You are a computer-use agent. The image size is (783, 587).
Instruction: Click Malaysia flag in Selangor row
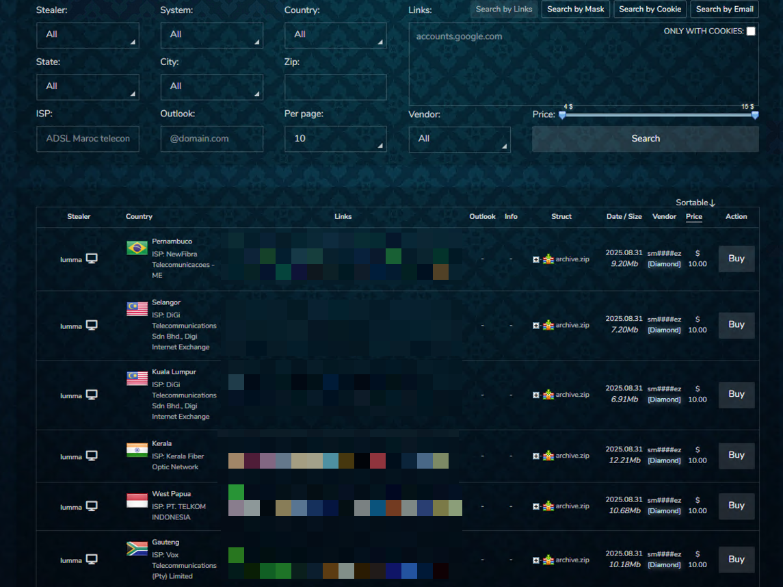pos(137,309)
